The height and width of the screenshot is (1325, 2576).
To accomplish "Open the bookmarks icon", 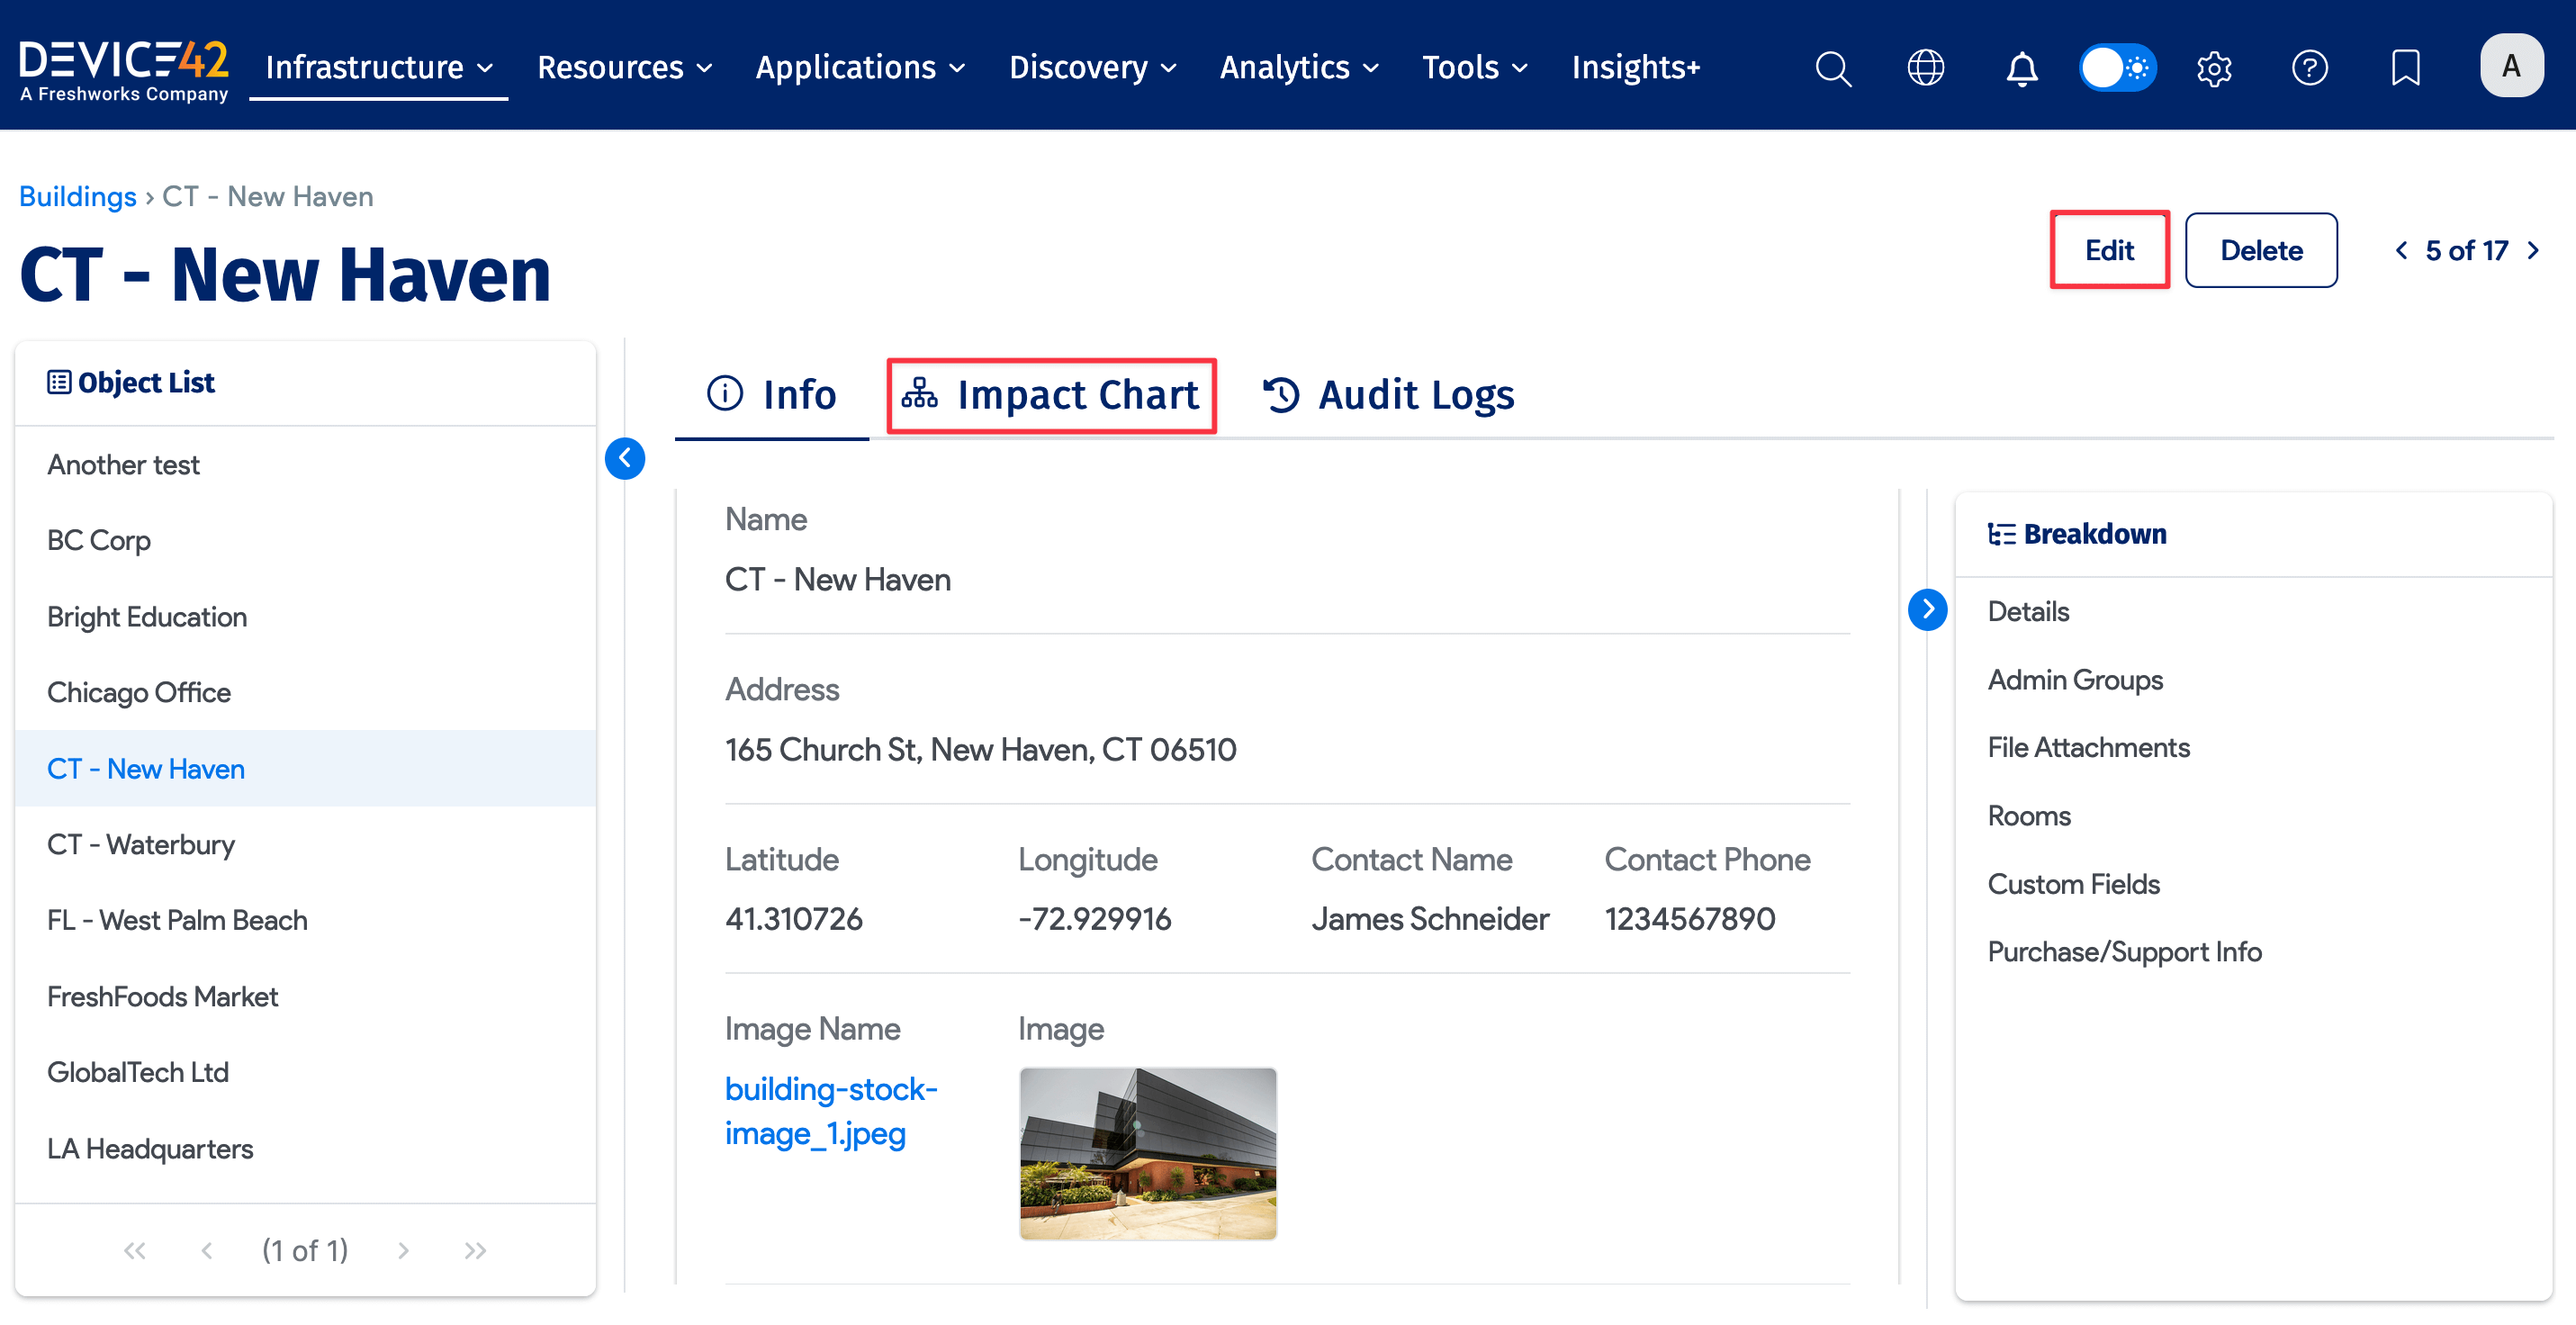I will pyautogui.click(x=2404, y=68).
